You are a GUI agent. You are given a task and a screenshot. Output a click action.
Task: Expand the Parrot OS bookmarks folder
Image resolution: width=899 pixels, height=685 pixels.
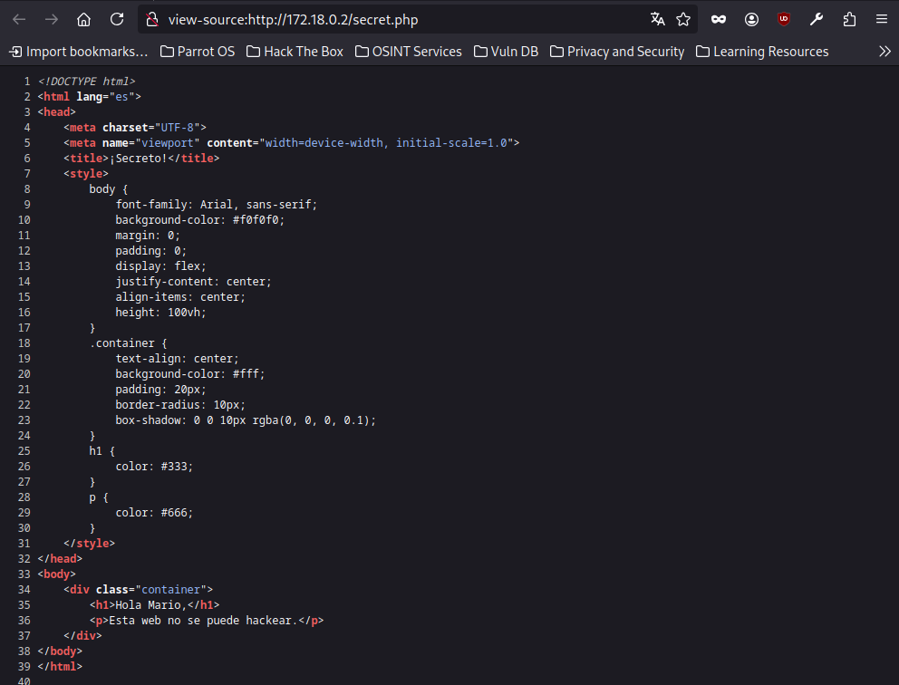(197, 52)
